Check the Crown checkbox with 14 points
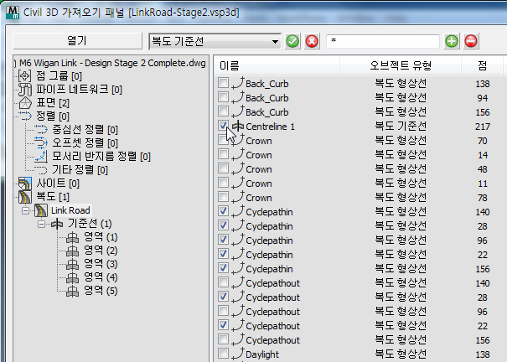Screen dimensions: 507x362 (223, 154)
